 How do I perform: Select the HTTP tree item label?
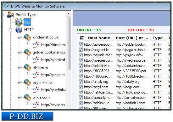pos(29,30)
